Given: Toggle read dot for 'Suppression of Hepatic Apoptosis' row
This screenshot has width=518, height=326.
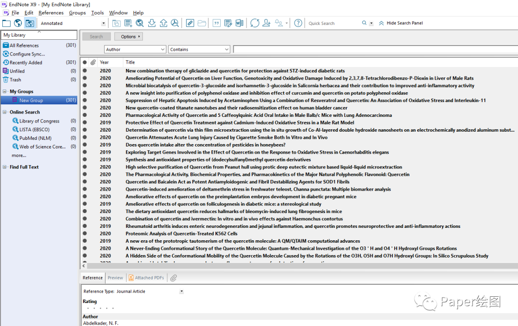Looking at the screenshot, I should click(85, 100).
